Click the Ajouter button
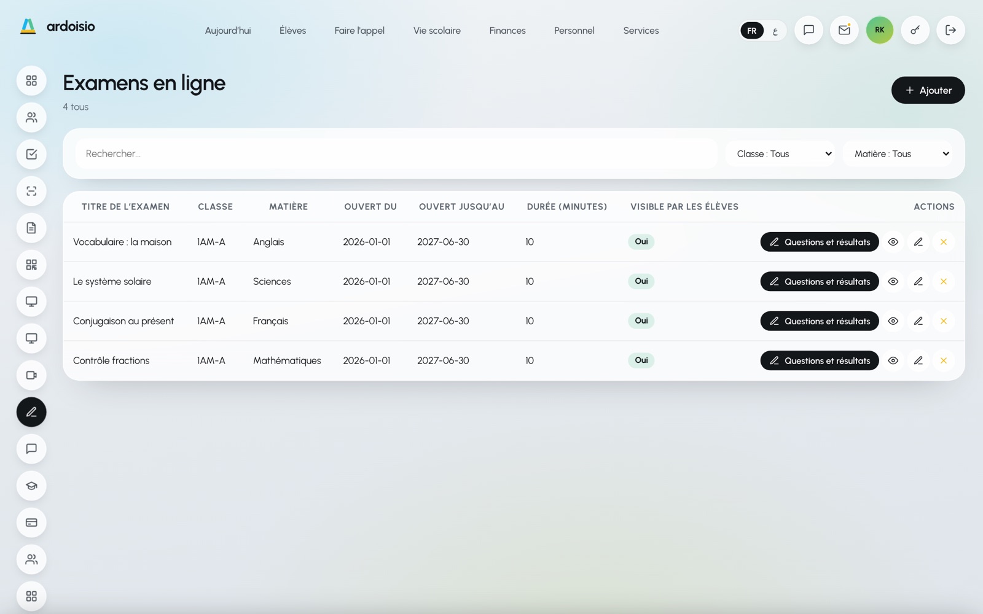Viewport: 983px width, 614px height. (928, 90)
